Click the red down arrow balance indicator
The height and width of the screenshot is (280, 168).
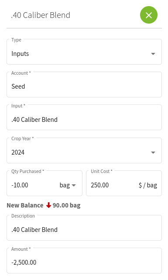click(48, 205)
